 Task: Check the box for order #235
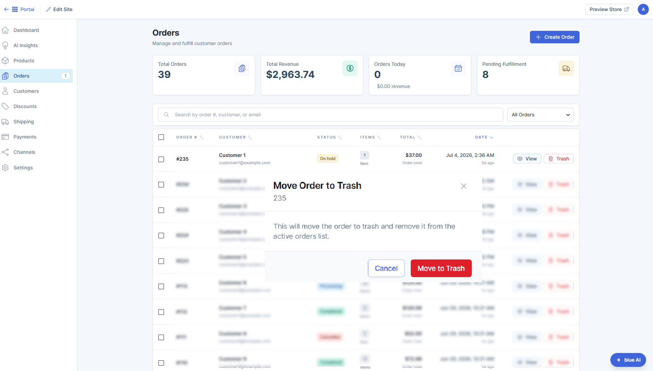[x=161, y=159]
